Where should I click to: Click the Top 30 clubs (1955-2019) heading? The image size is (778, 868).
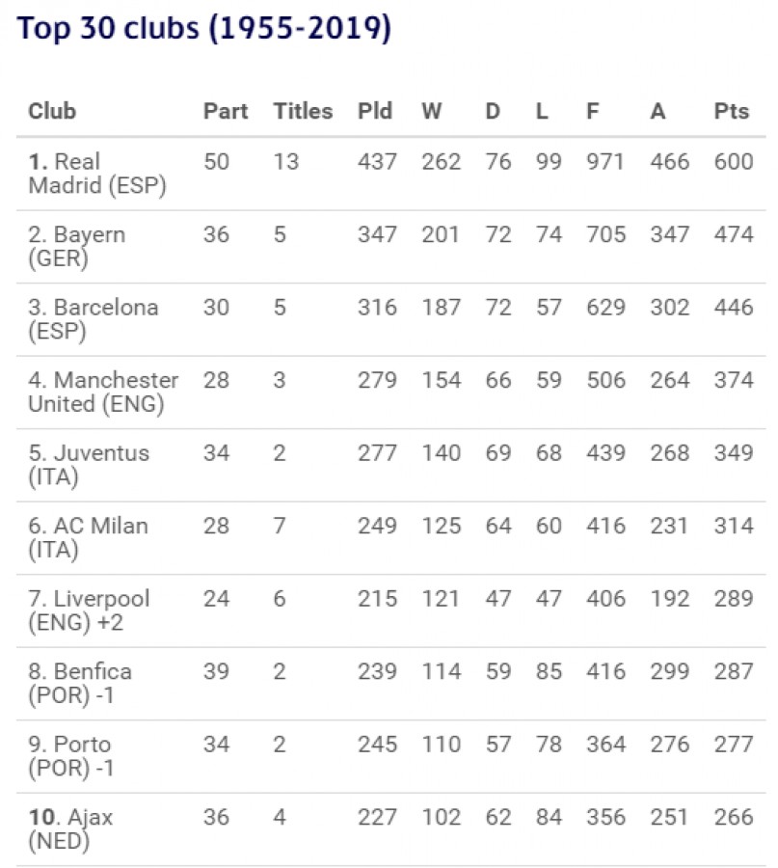(204, 29)
